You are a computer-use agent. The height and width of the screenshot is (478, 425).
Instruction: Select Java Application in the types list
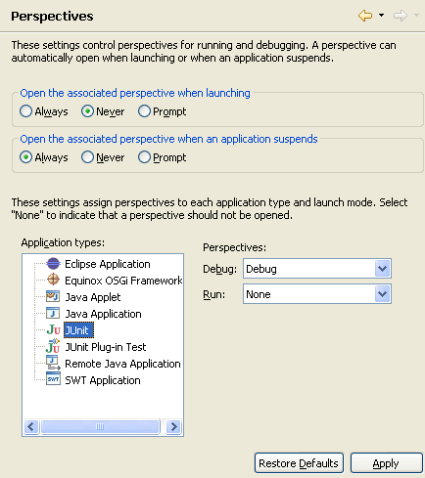(103, 314)
